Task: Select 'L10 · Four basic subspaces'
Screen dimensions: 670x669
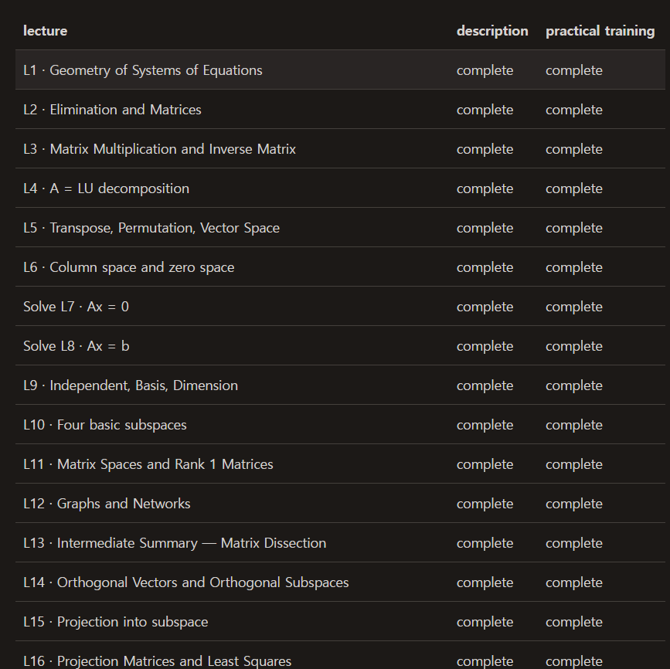Action: (x=104, y=425)
